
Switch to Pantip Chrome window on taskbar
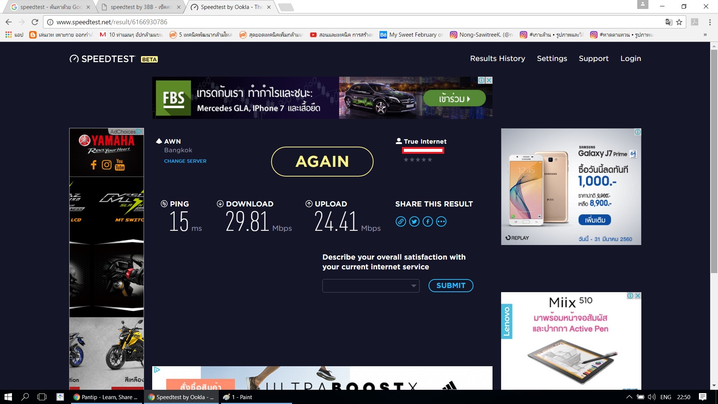pos(106,397)
